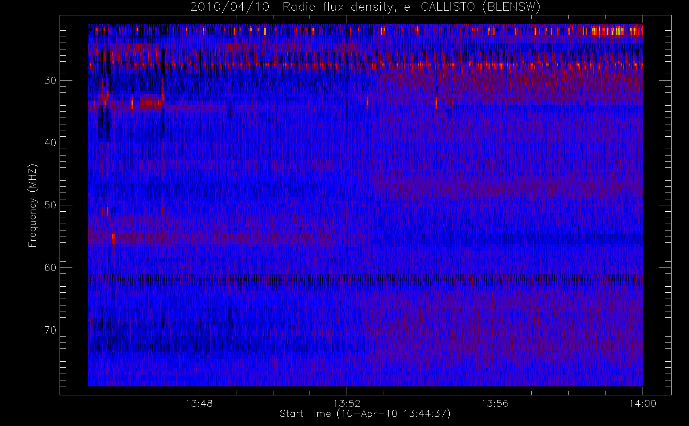The width and height of the screenshot is (689, 426).
Task: Click the plot title "2010/04/10 Radio flux density, e-CALLISTO (BLENSW)"
Action: click(x=365, y=7)
